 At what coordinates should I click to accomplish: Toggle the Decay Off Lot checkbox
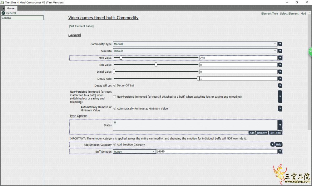coord(114,86)
